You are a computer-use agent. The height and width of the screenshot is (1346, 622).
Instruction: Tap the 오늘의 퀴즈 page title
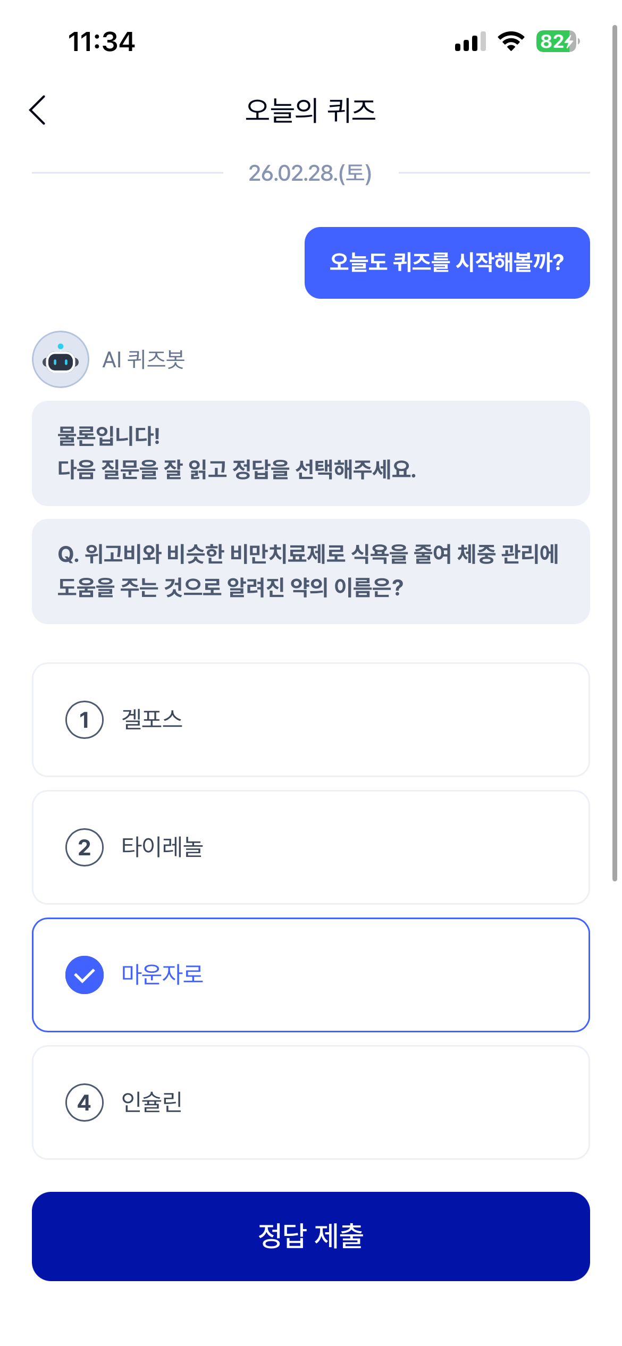310,110
